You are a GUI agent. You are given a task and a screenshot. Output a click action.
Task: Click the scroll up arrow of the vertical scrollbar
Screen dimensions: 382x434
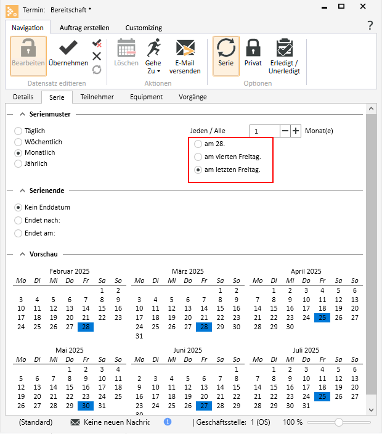[x=371, y=108]
